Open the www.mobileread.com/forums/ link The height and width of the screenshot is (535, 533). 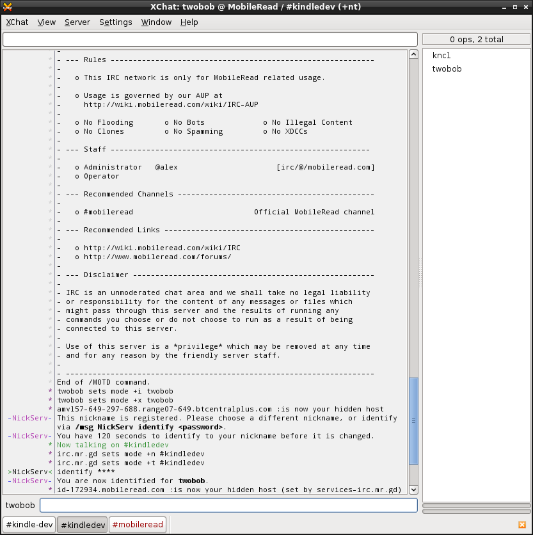pos(157,257)
